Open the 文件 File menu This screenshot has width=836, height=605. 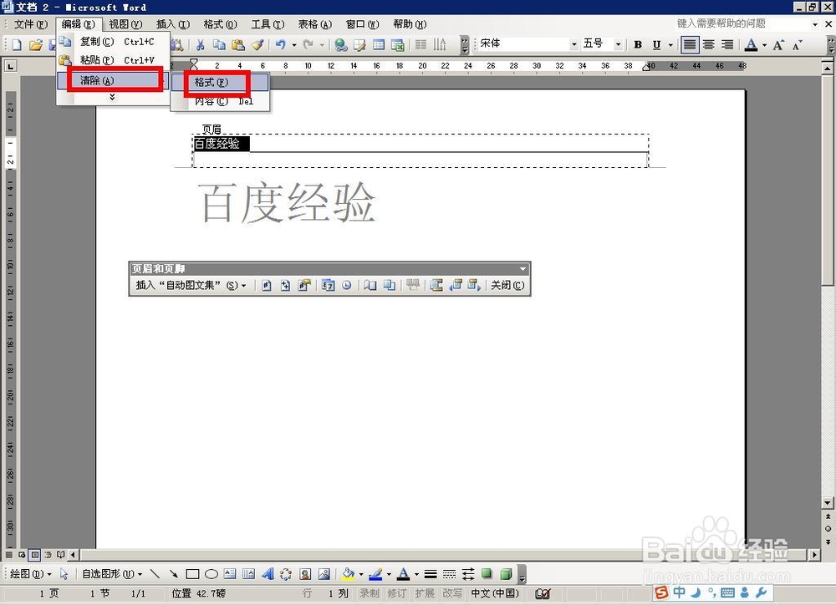[x=30, y=24]
